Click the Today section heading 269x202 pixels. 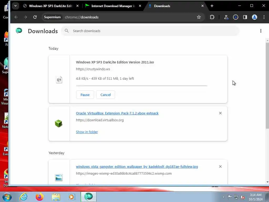(x=53, y=48)
